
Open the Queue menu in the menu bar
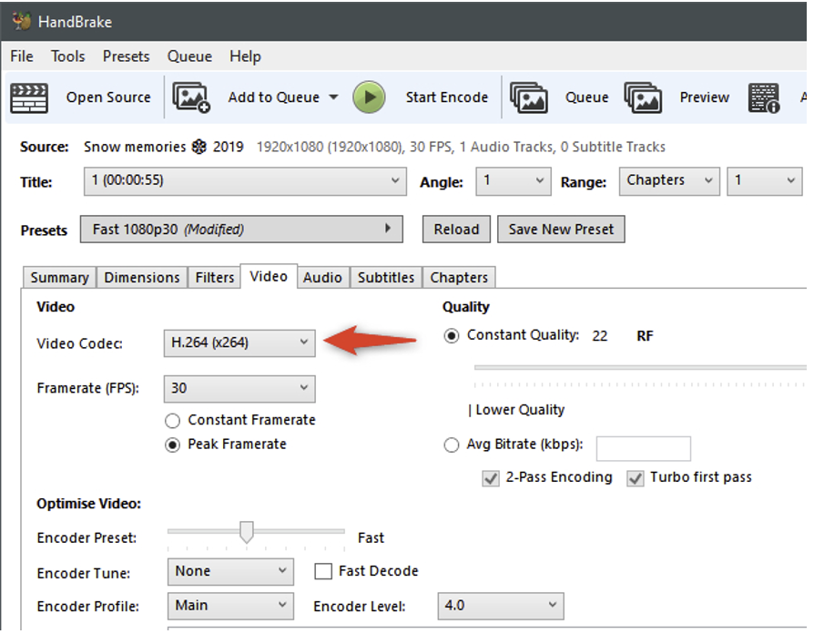(189, 56)
